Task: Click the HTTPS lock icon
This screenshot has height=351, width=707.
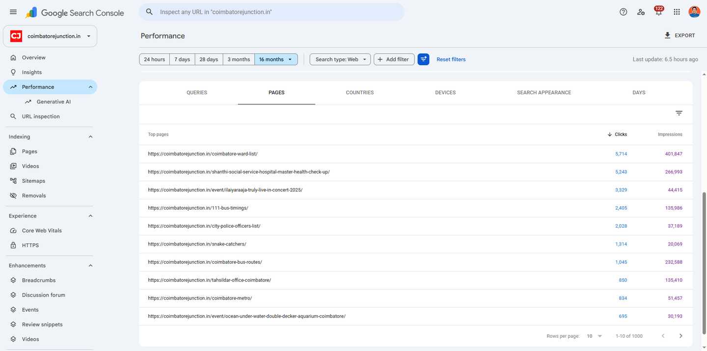Action: click(x=13, y=245)
